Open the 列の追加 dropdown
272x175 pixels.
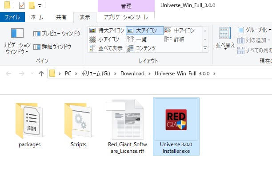pos(254,40)
